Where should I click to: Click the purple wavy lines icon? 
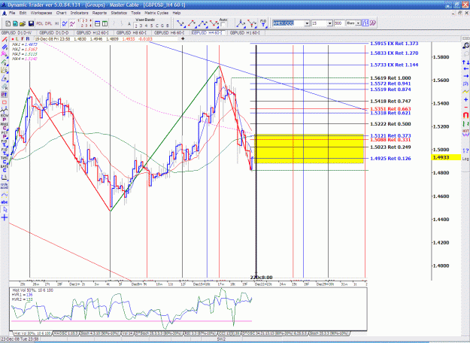(x=72, y=23)
